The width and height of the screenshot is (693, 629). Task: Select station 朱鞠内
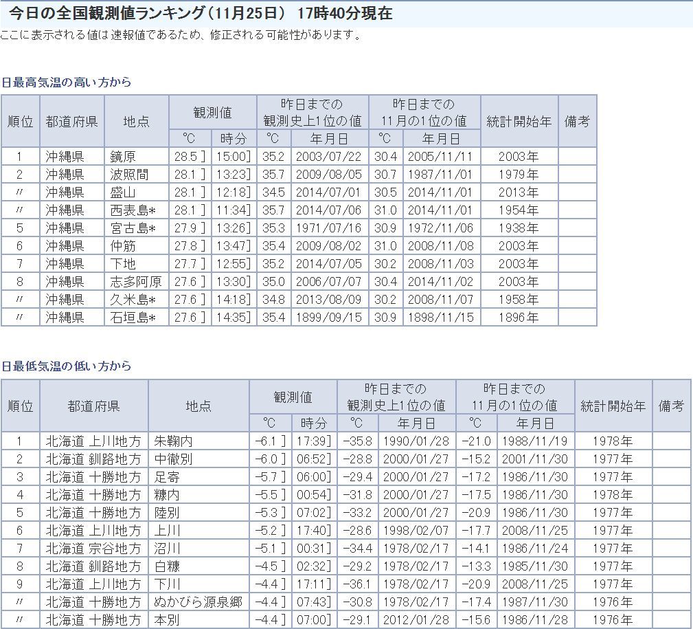tap(173, 441)
